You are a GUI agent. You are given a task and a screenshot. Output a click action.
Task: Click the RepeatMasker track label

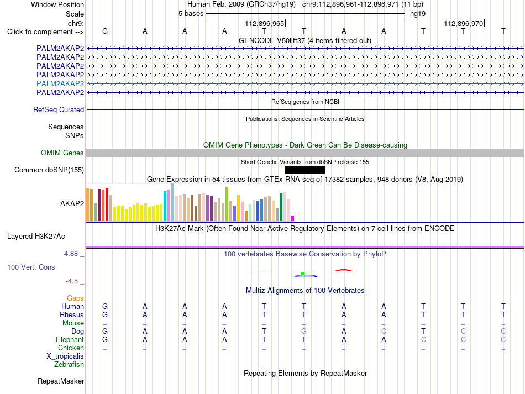[61, 381]
